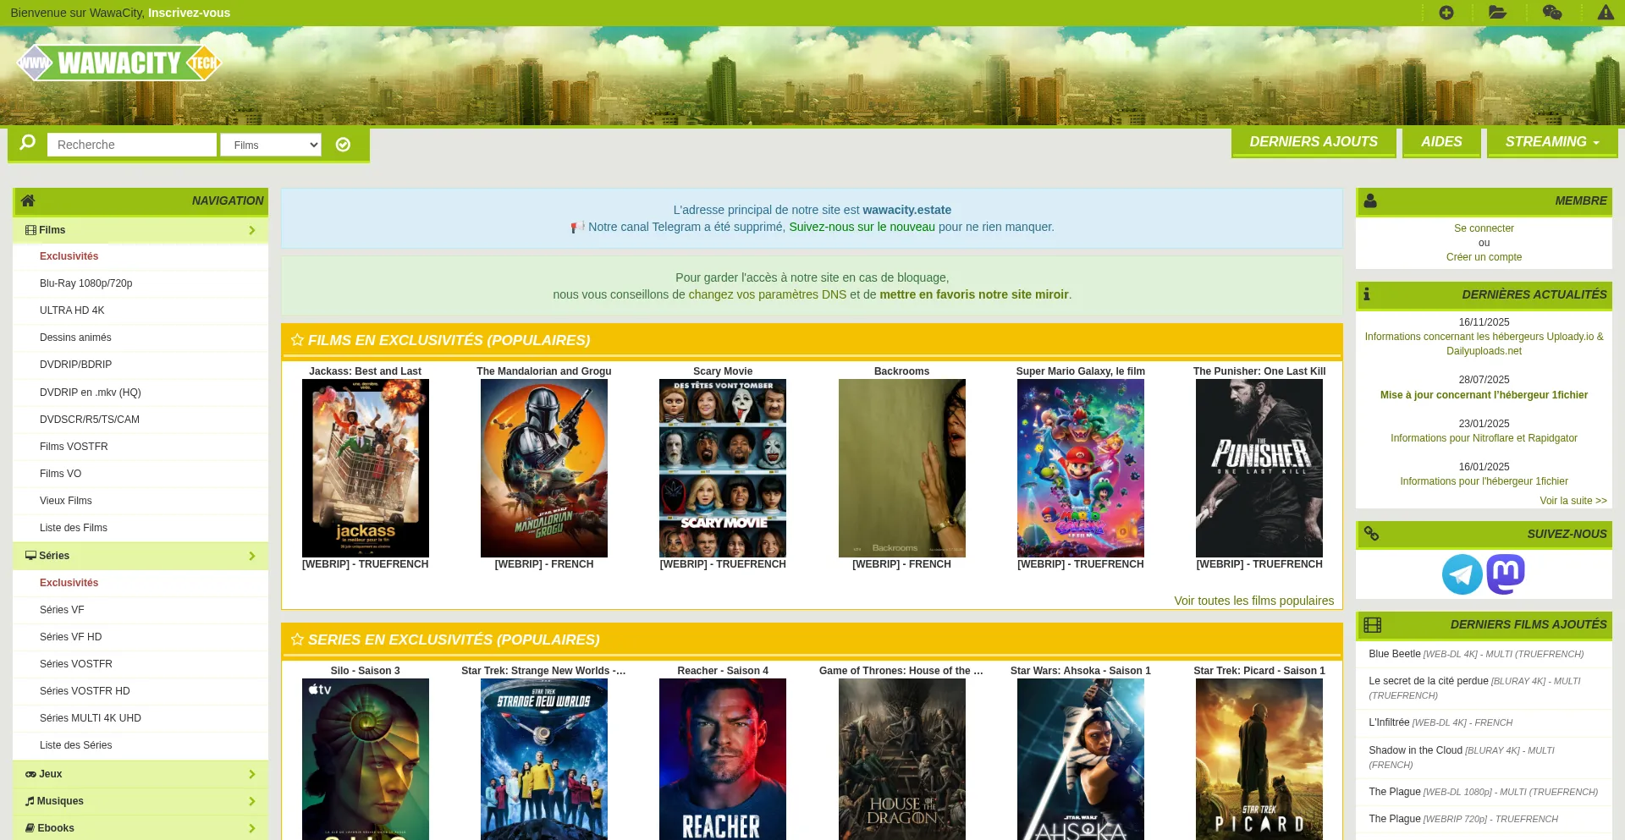
Task: Click Créer un compte link
Action: (1484, 257)
